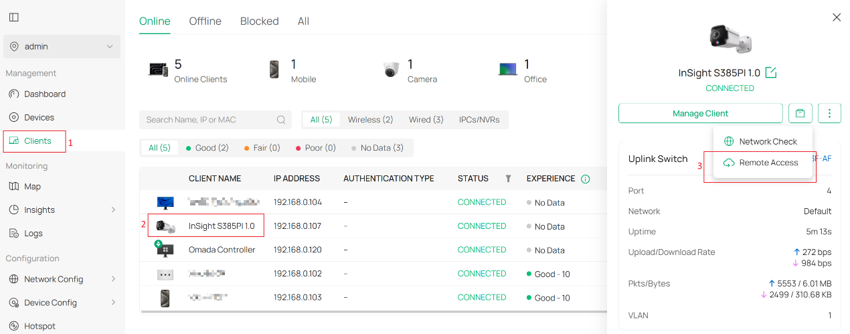
Task: Filter by Wired (3)
Action: click(426, 120)
